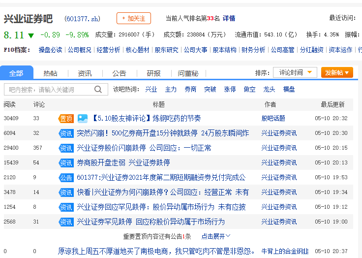Expand pinned content via 点击展开
The width and height of the screenshot is (362, 258).
215,236
